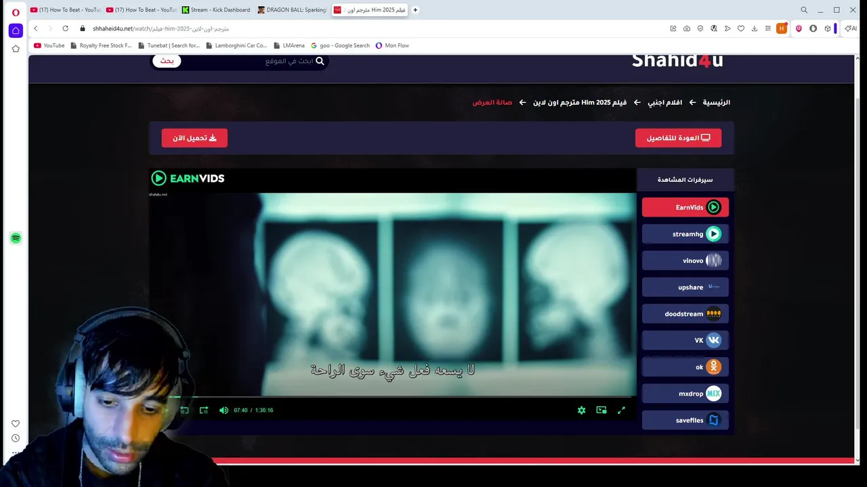Click the بحث search submit button
867x487 pixels.
[167, 61]
